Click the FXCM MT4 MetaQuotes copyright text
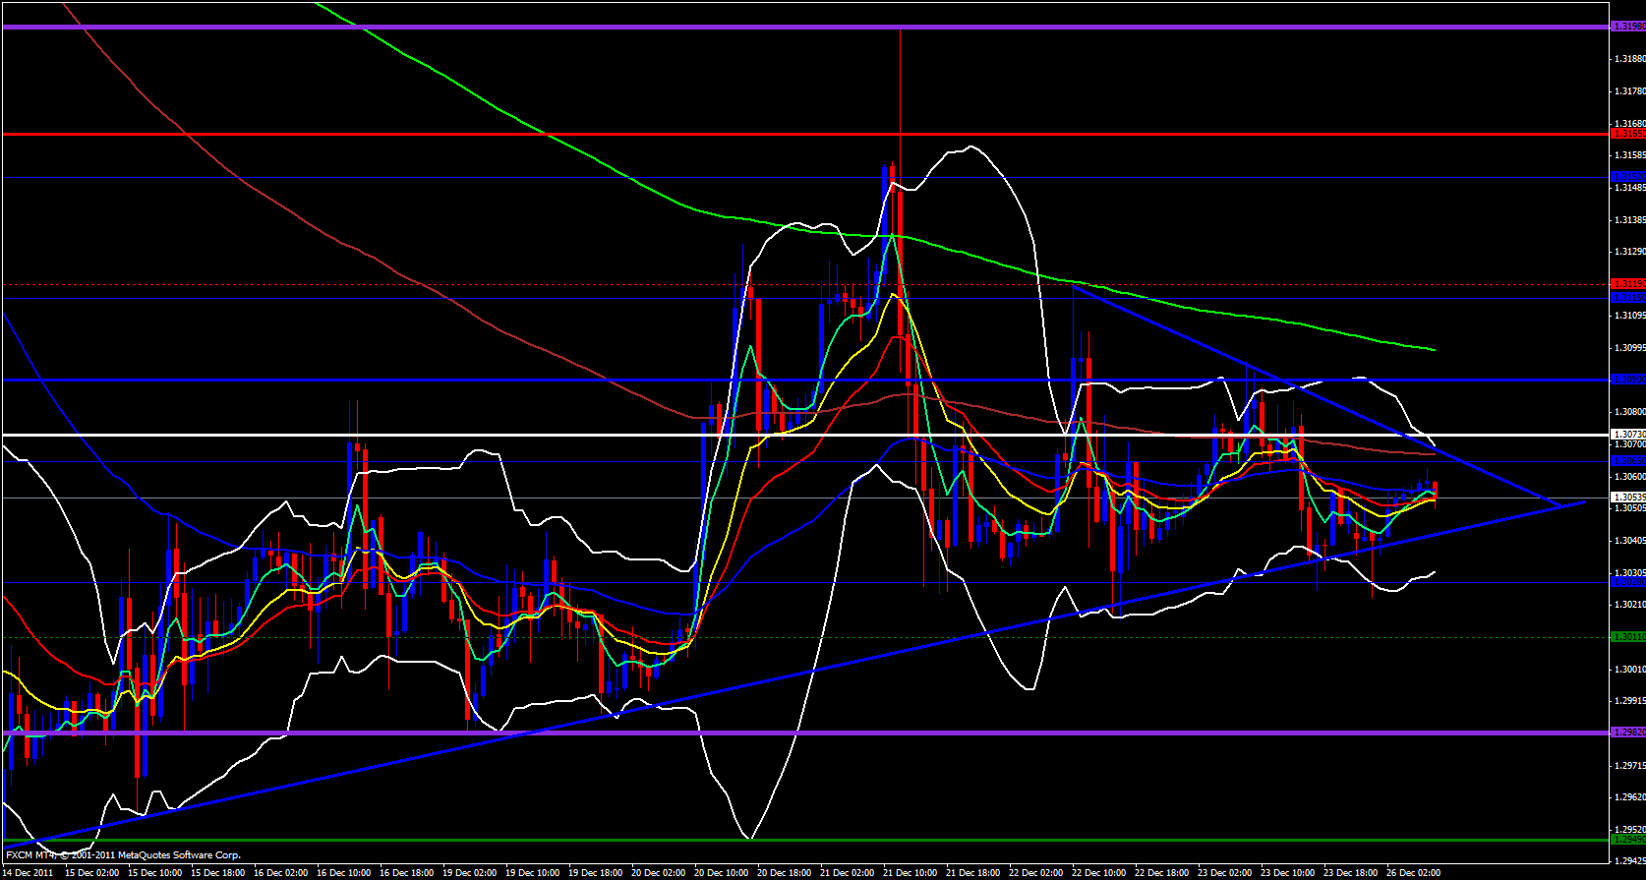The image size is (1646, 880). (x=123, y=855)
